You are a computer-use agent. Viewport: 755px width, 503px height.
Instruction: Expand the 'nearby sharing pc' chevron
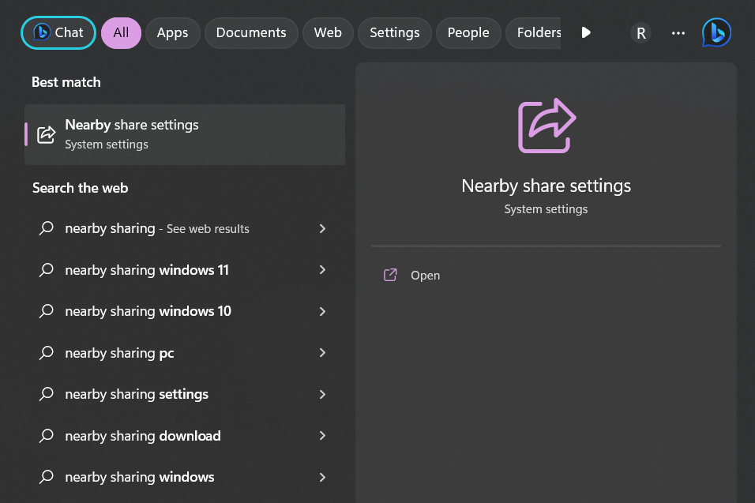pos(322,353)
